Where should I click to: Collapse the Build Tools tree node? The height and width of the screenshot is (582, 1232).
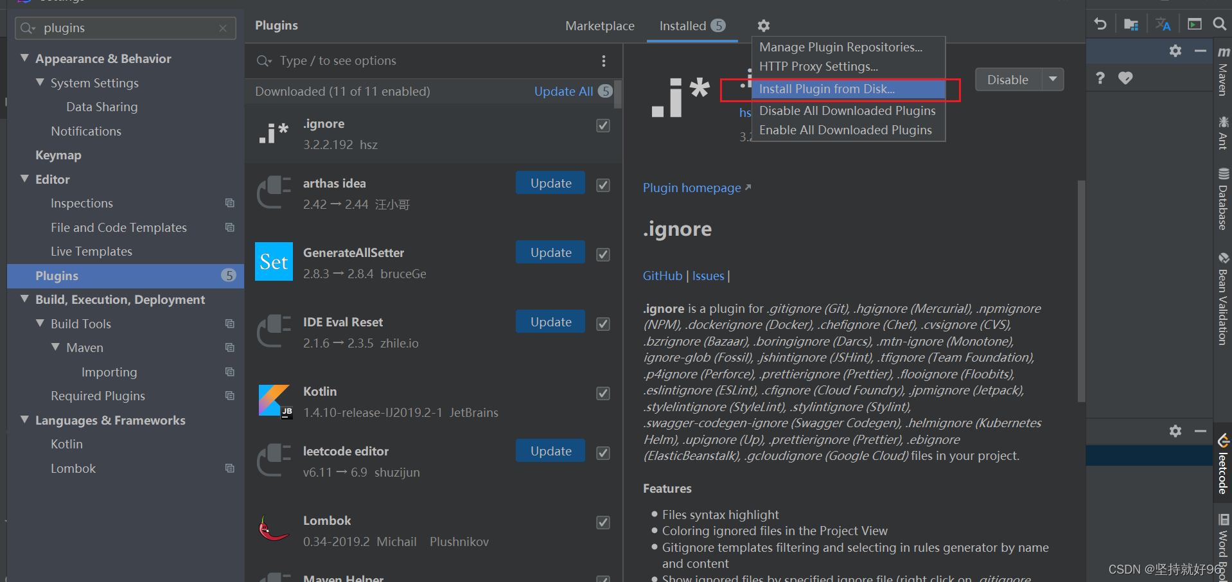tap(40, 323)
